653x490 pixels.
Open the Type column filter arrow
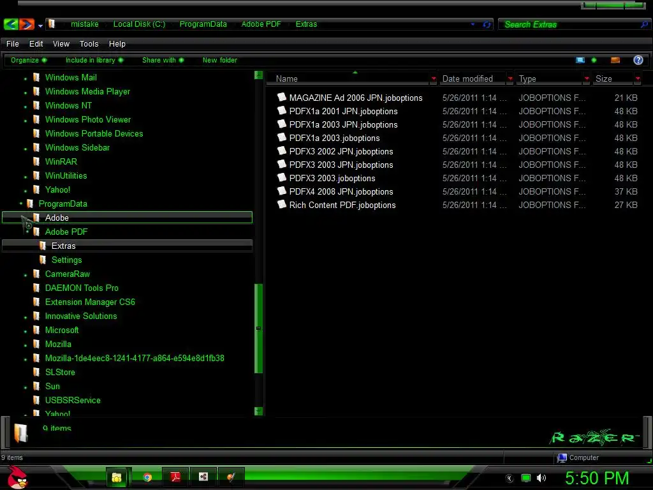pos(587,78)
